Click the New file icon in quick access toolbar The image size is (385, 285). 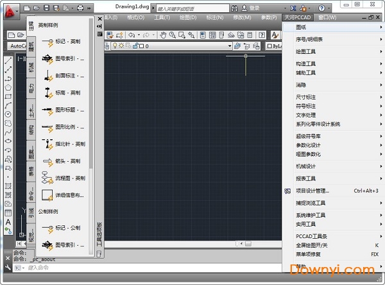coord(27,8)
